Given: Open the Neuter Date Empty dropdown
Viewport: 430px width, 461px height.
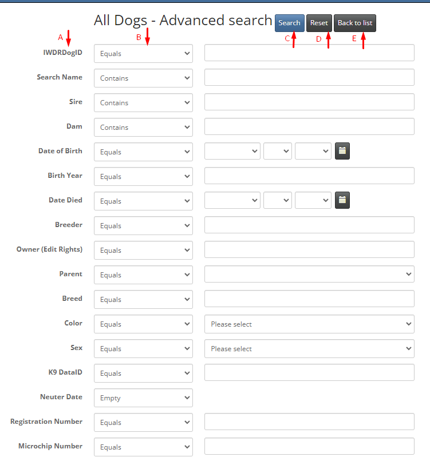Looking at the screenshot, I should pos(143,398).
